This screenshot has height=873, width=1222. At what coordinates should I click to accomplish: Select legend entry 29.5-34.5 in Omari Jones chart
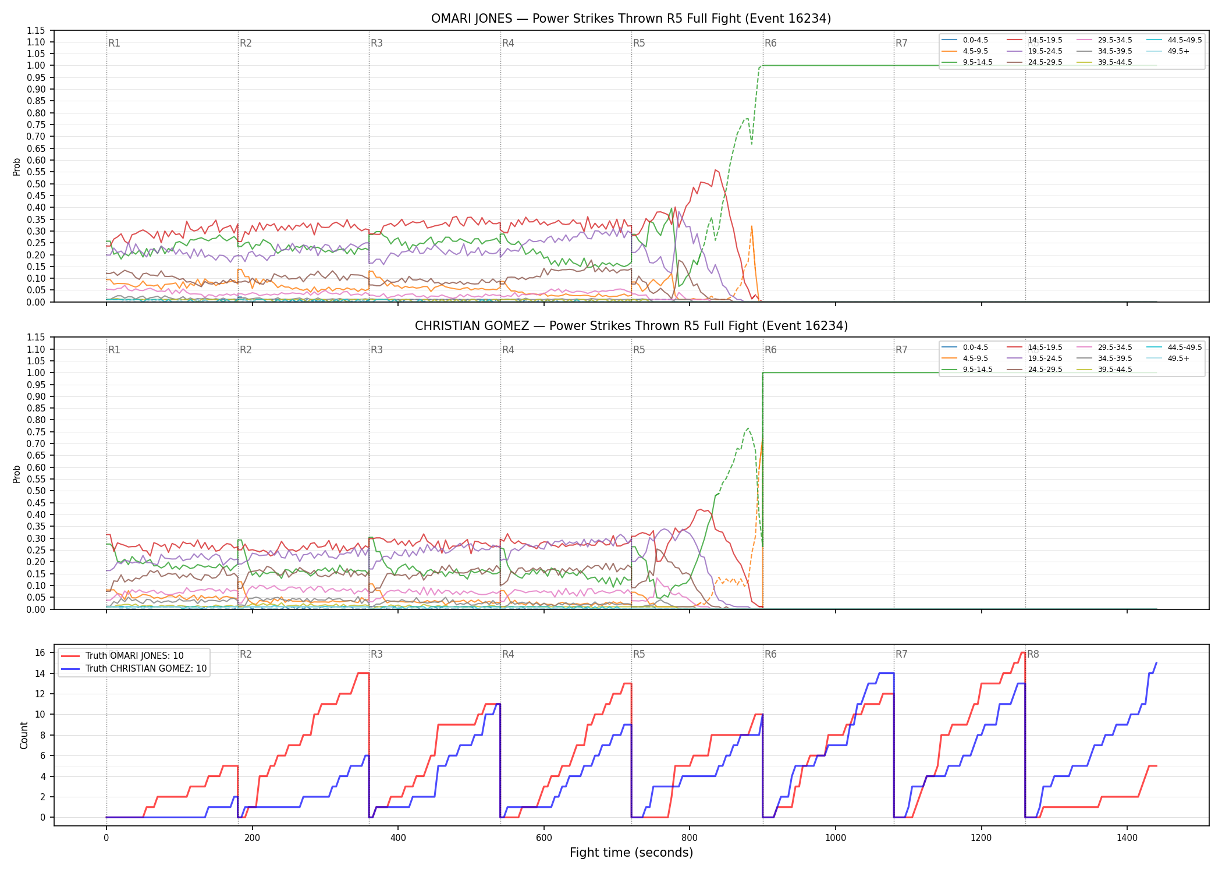click(x=1104, y=40)
